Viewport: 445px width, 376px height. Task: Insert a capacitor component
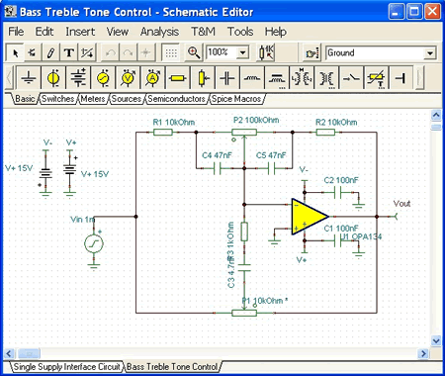point(227,78)
